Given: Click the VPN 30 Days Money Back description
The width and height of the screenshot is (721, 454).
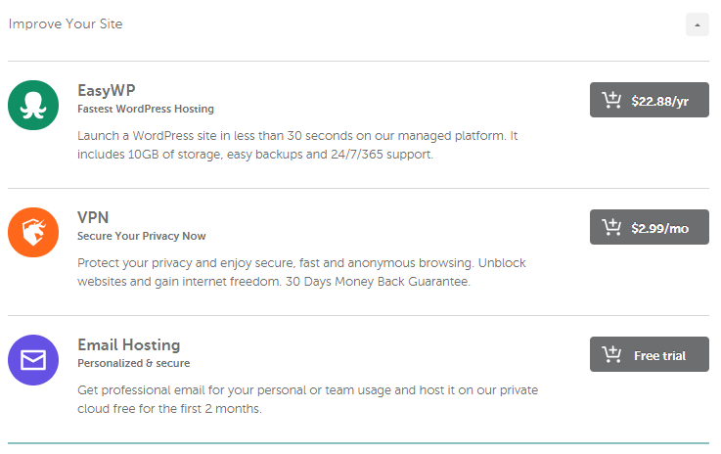Looking at the screenshot, I should click(x=301, y=272).
